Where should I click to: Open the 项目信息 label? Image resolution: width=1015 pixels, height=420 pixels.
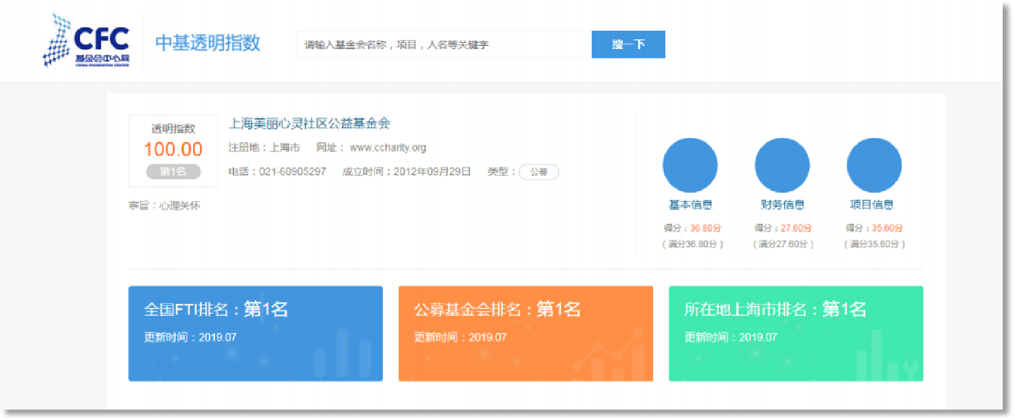pos(872,205)
